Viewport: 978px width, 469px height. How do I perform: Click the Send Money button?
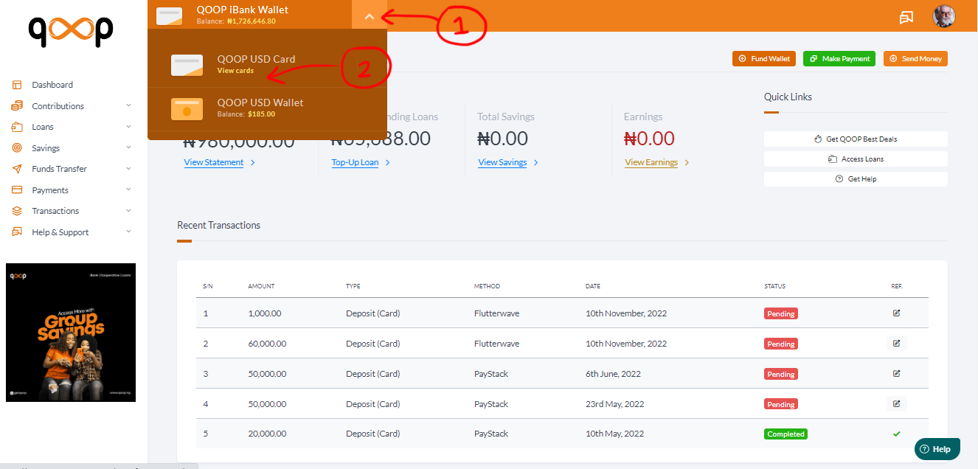(915, 59)
